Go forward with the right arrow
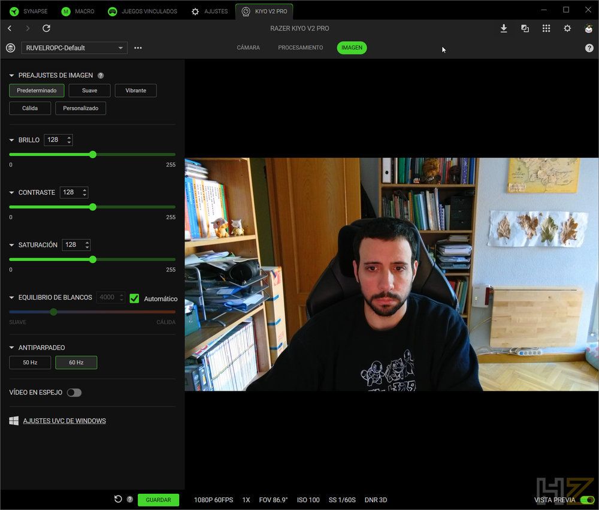Viewport: 599px width, 510px height. (28, 28)
